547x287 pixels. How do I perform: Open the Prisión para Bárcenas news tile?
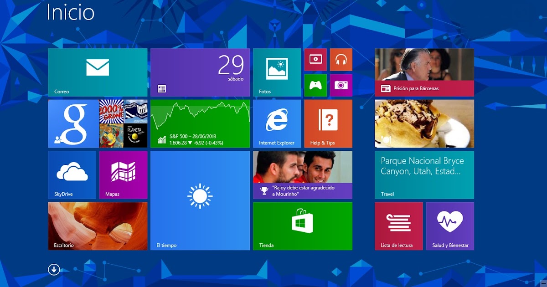pyautogui.click(x=424, y=72)
